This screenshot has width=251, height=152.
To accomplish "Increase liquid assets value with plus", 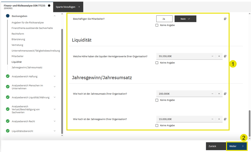I will point(219,56).
